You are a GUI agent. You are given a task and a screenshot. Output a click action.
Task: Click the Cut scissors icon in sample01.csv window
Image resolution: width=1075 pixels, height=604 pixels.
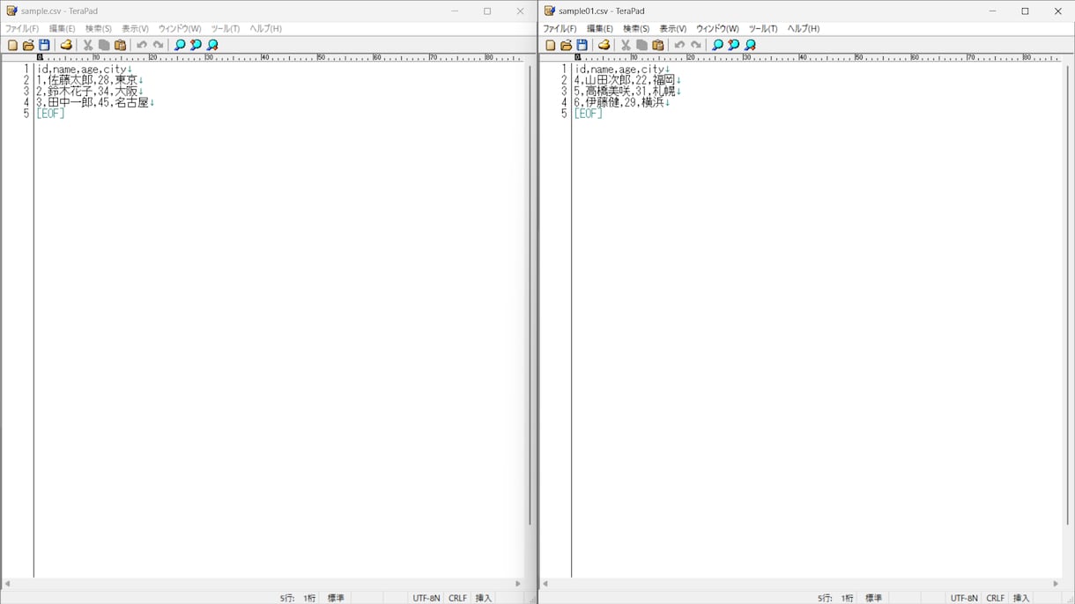626,45
